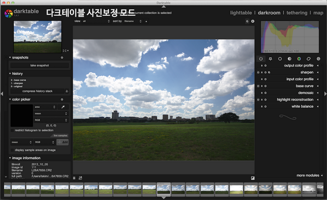Open the tone modules group

[x=289, y=59]
